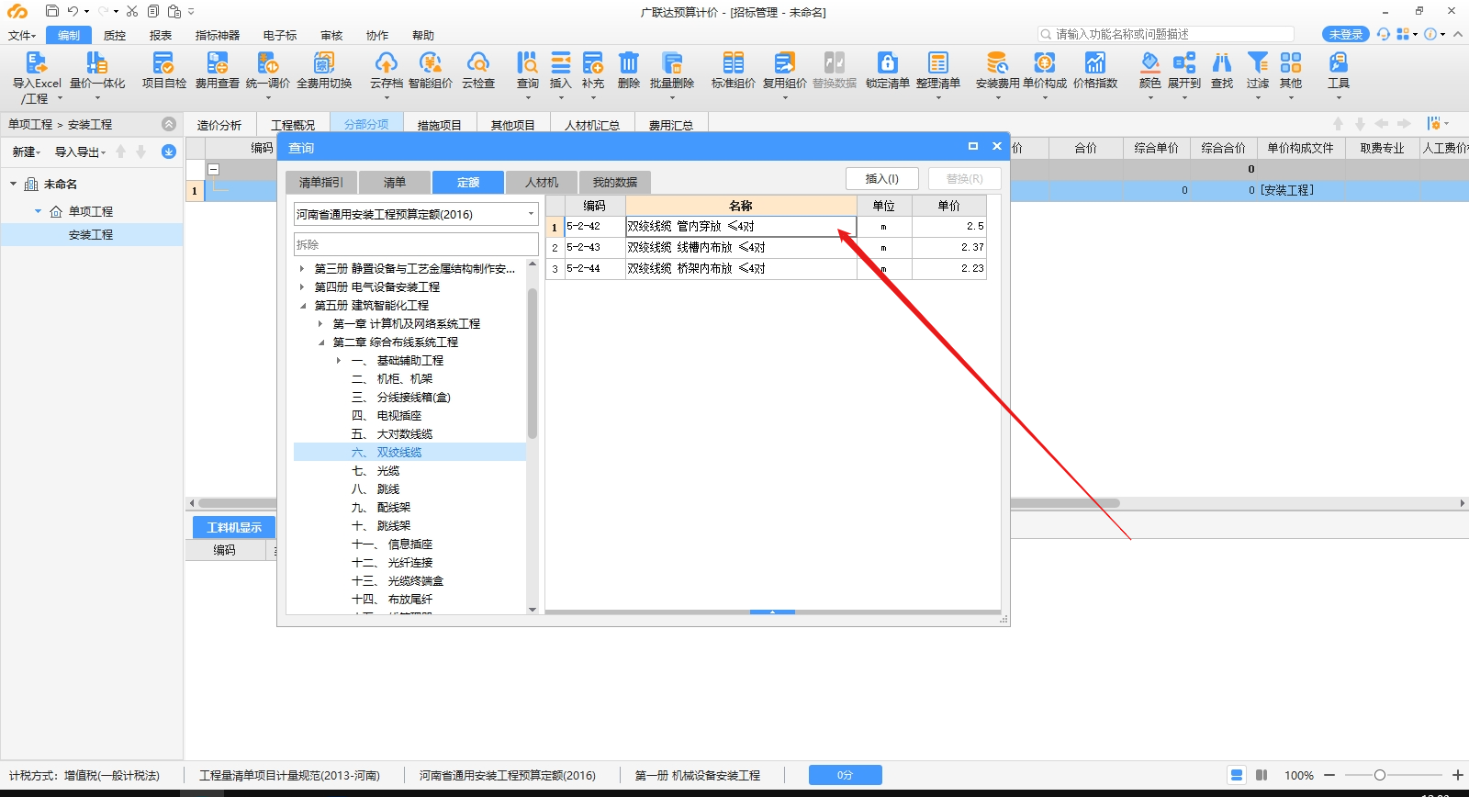1469x797 pixels.
Task: Open the 其他 toolbar icon
Action: pyautogui.click(x=1291, y=62)
